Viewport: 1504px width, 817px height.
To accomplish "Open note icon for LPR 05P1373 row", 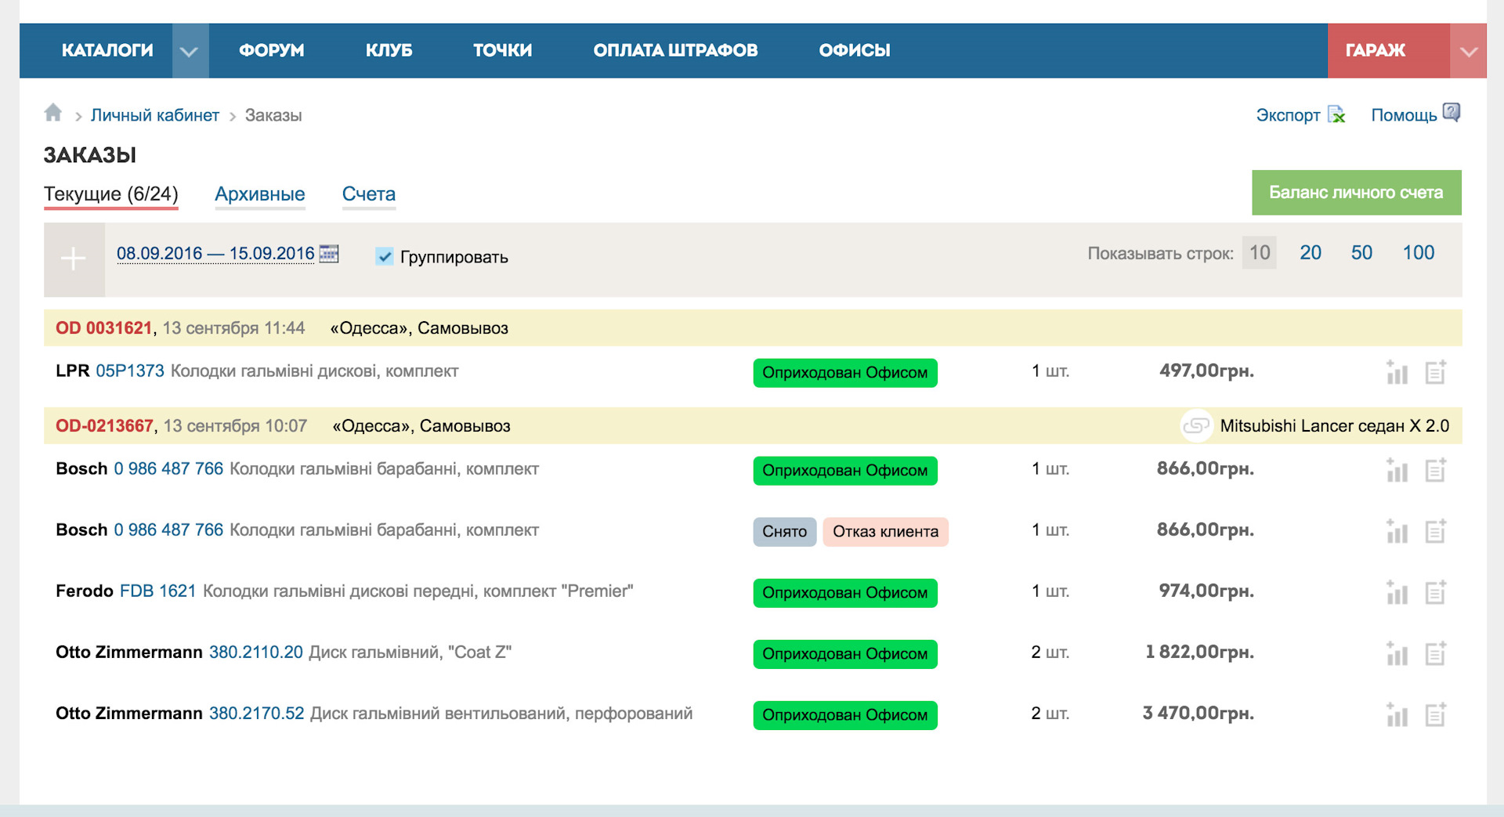I will [1435, 372].
